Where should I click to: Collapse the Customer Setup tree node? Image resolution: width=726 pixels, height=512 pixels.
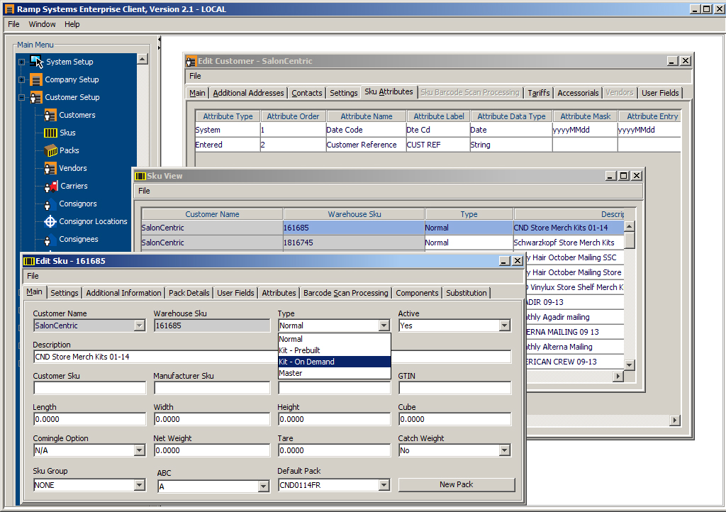(x=21, y=97)
